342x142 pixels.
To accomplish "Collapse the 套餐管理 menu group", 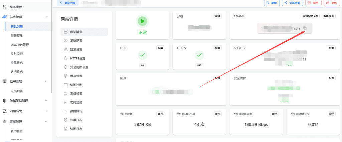I will [46, 122].
